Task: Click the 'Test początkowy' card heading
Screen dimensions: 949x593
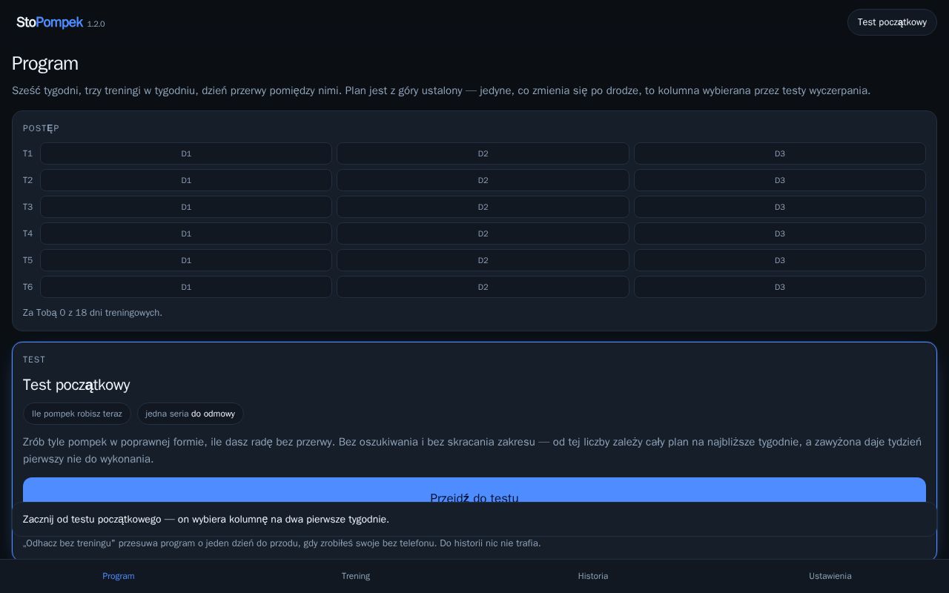Action: pos(76,385)
